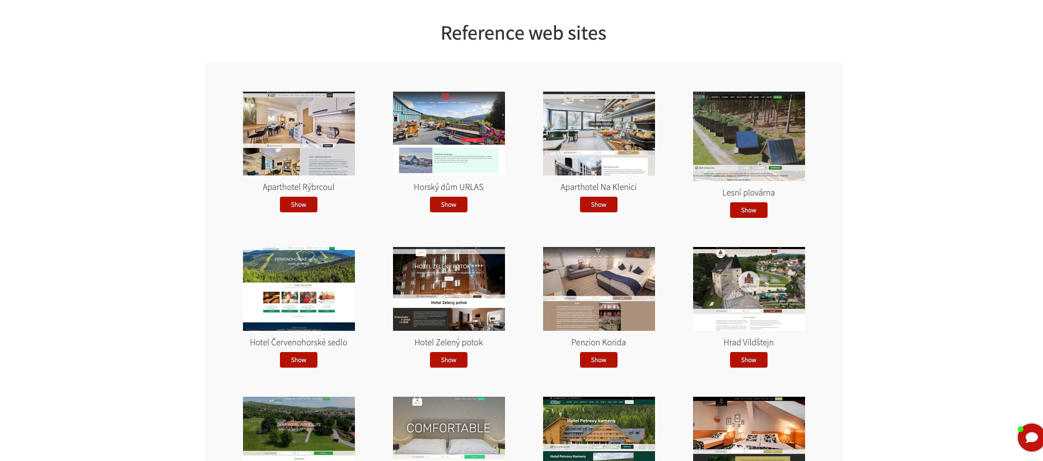Click Show button under Horský dům URLAS
Image resolution: width=1043 pixels, height=461 pixels.
click(x=448, y=205)
